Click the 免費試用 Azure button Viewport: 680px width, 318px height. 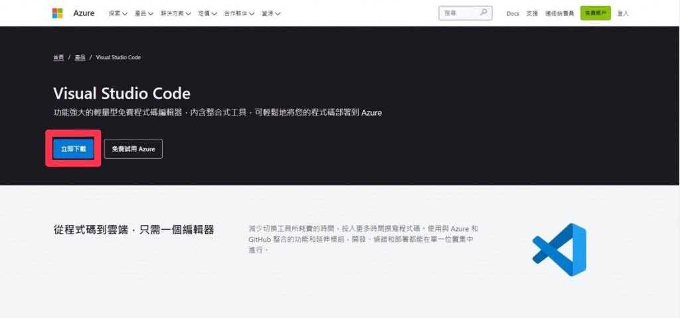133,149
